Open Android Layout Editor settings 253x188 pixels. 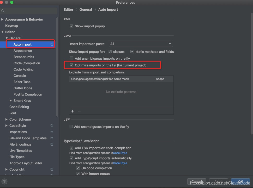tap(26, 163)
